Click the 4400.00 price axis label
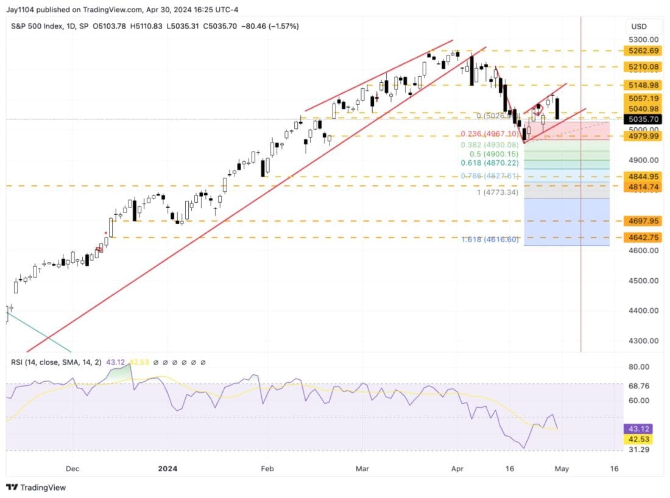The image size is (670, 498). [x=643, y=310]
